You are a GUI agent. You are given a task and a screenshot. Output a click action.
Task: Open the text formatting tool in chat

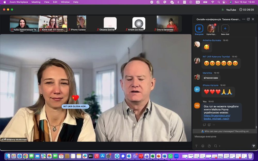click(196, 146)
